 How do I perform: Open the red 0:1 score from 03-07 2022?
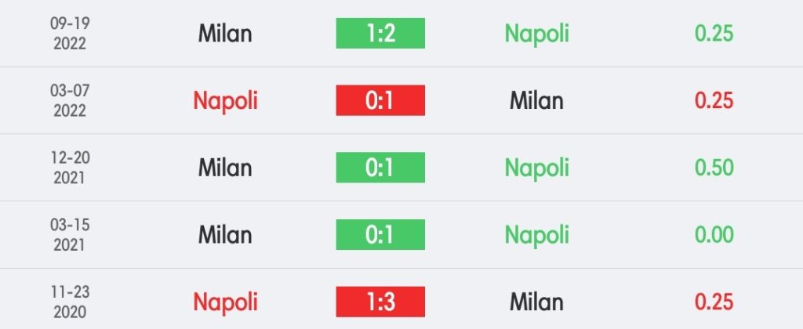tap(380, 100)
